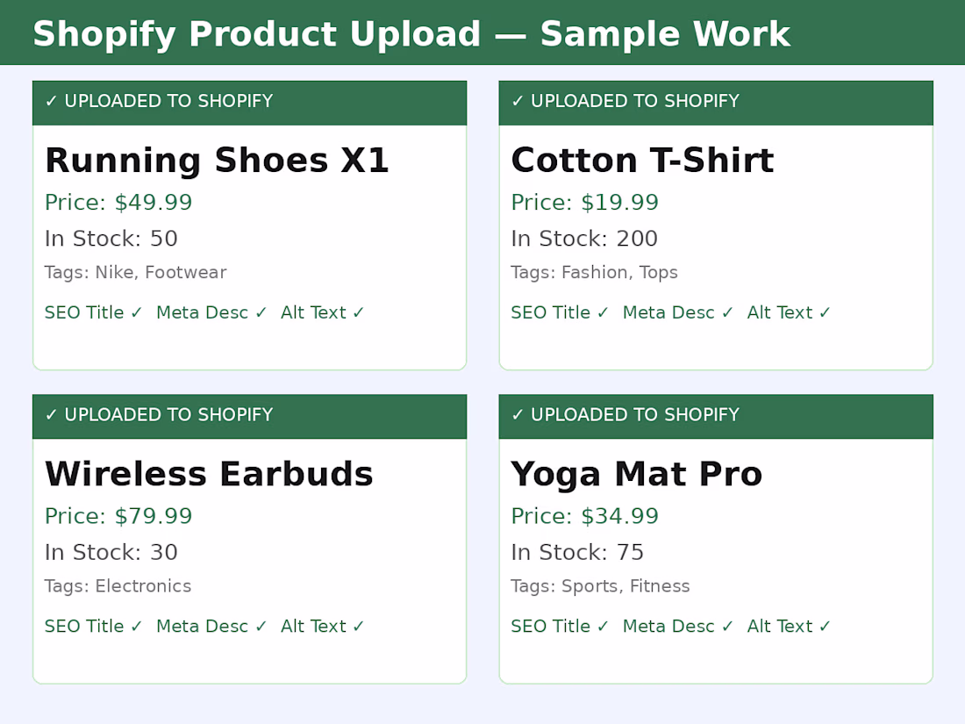965x724 pixels.
Task: Click SEO Title check on Running Shoes
Action: coord(93,313)
